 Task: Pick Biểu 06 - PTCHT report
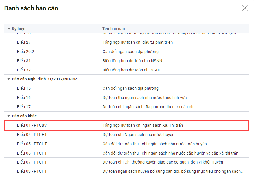pos(32,153)
